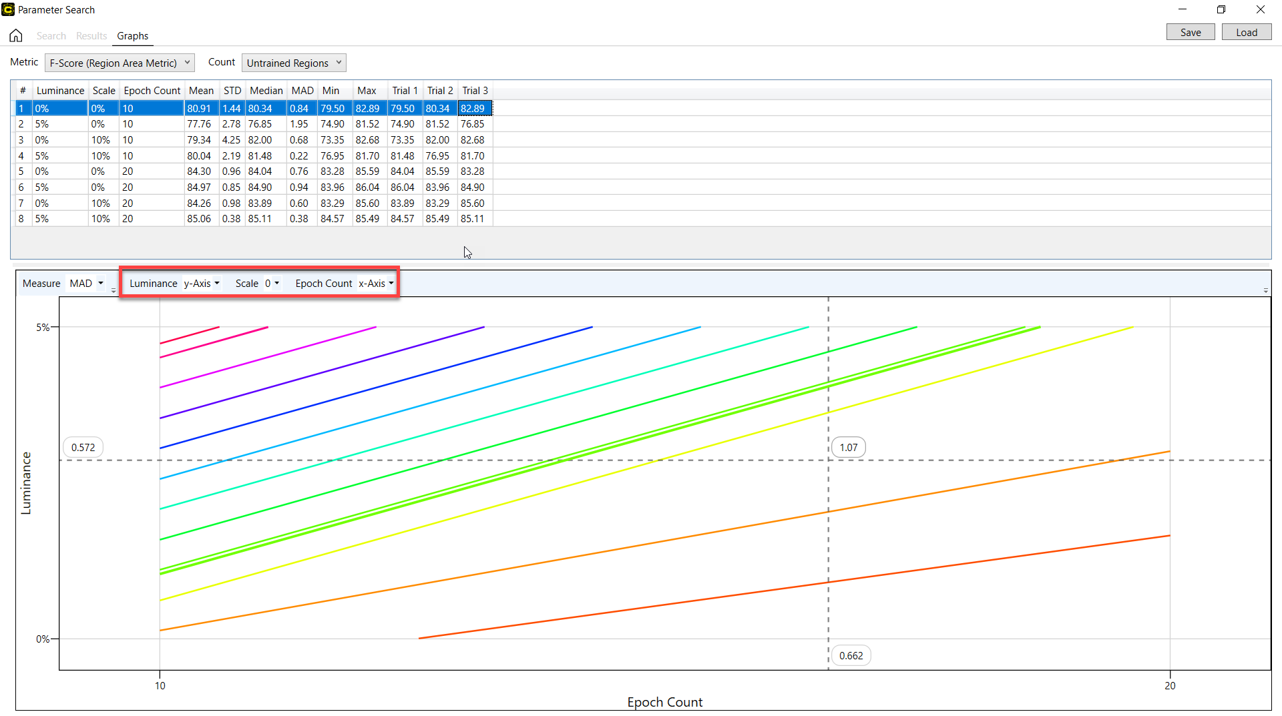Expand the Measure MAD dropdown
1282x716 pixels.
coord(87,284)
